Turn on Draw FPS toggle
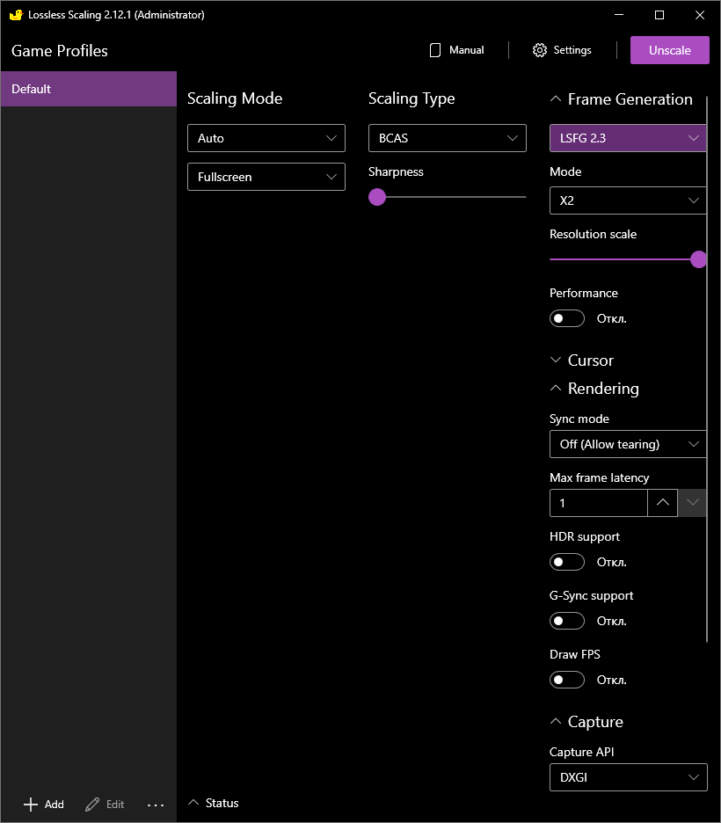 click(567, 680)
